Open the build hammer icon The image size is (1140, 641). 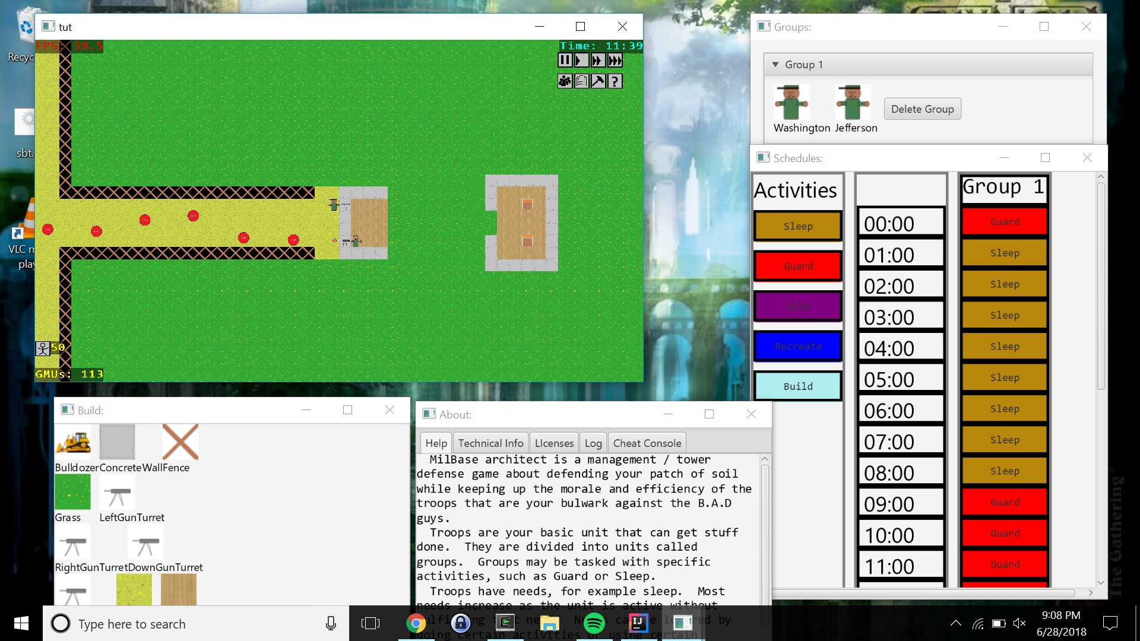click(598, 81)
